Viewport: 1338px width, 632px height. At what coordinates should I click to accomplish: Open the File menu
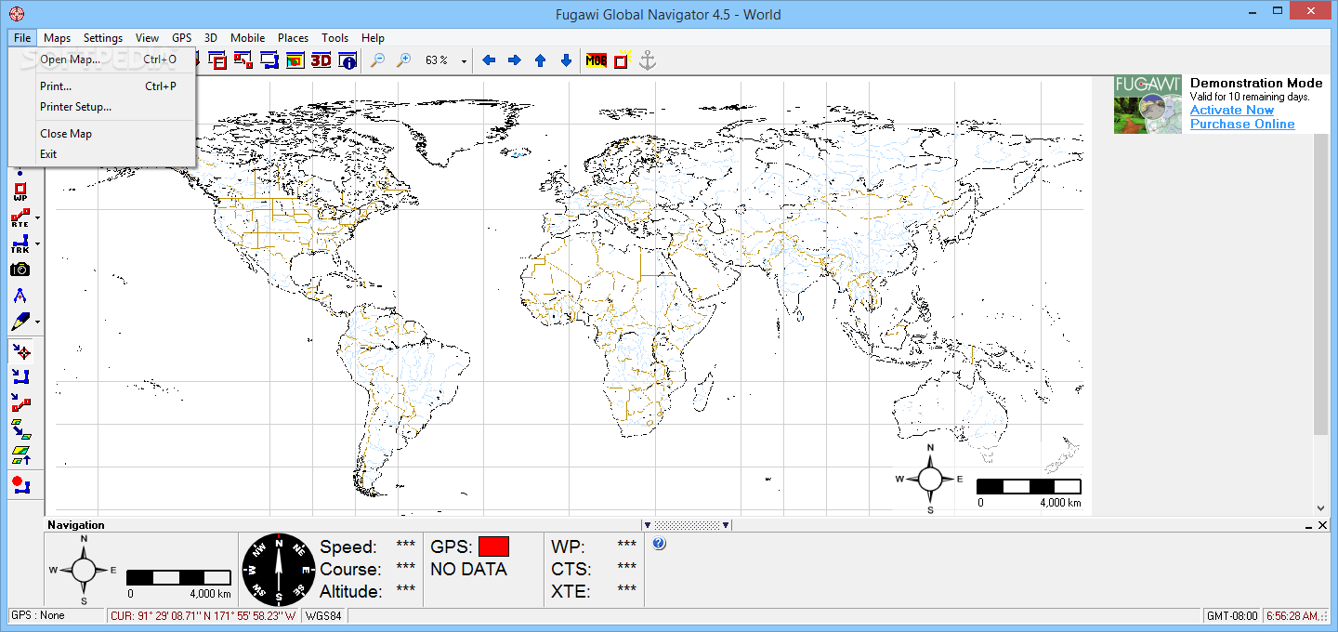[22, 38]
